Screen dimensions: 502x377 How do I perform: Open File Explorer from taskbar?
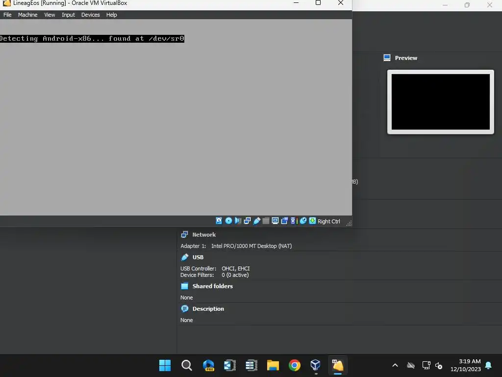click(273, 365)
